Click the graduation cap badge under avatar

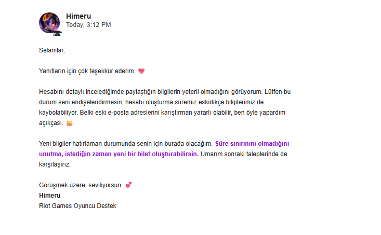[57, 33]
